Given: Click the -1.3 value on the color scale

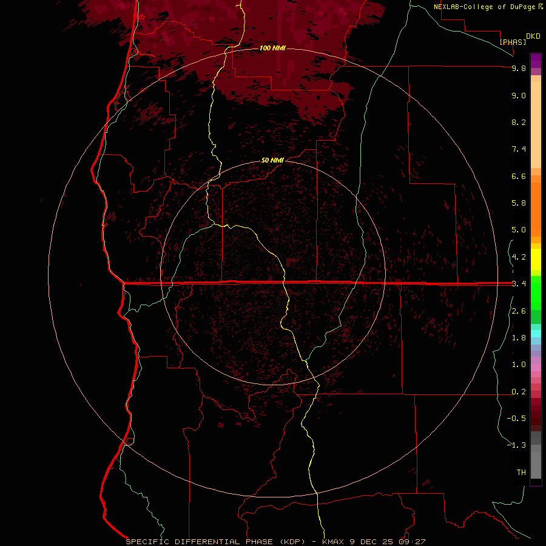Looking at the screenshot, I should (x=516, y=445).
